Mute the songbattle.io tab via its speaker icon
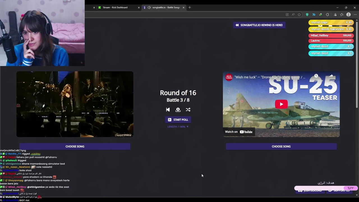This screenshot has height=202, width=359. (x=149, y=8)
